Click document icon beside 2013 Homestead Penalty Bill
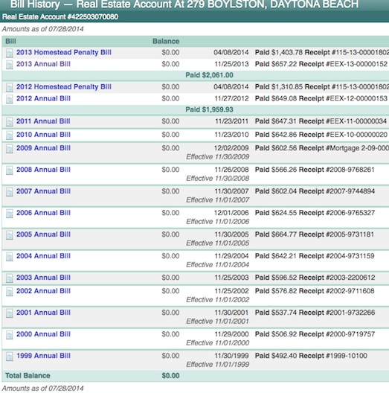 pyautogui.click(x=10, y=53)
